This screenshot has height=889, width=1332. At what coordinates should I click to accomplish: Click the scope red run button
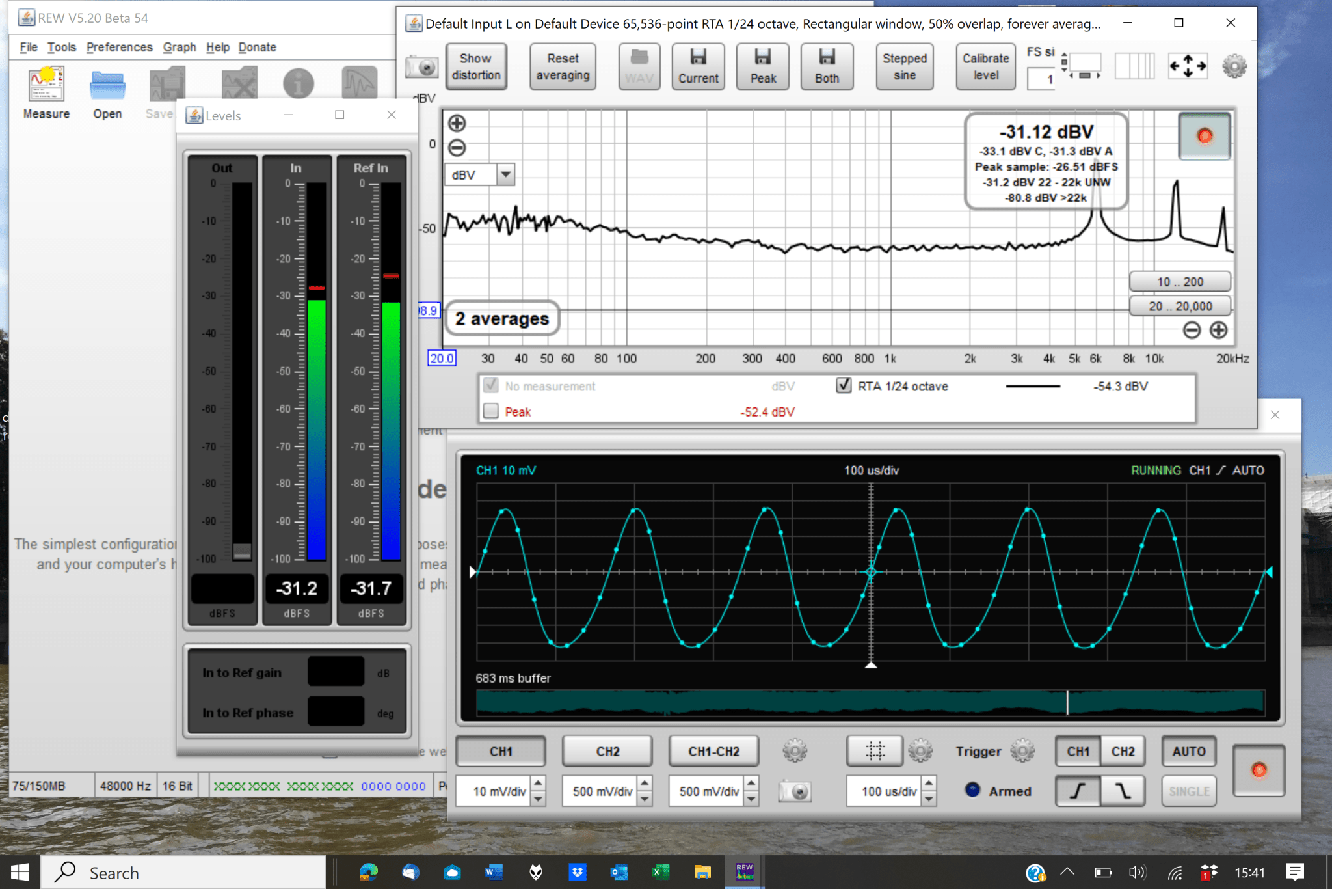[x=1259, y=771]
